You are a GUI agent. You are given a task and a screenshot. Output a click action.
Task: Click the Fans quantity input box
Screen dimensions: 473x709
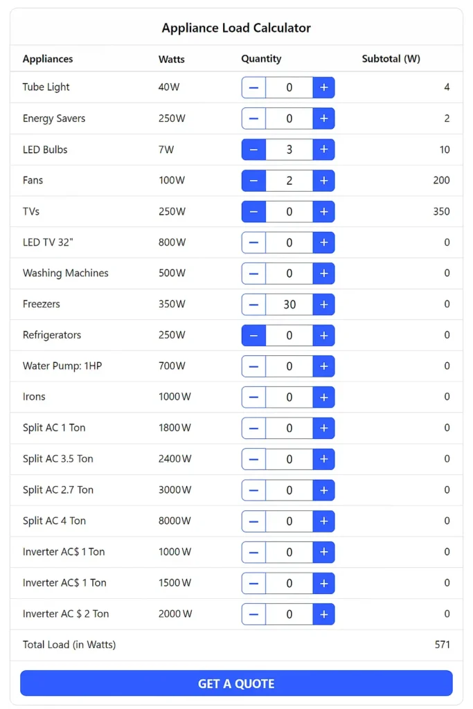coord(289,181)
